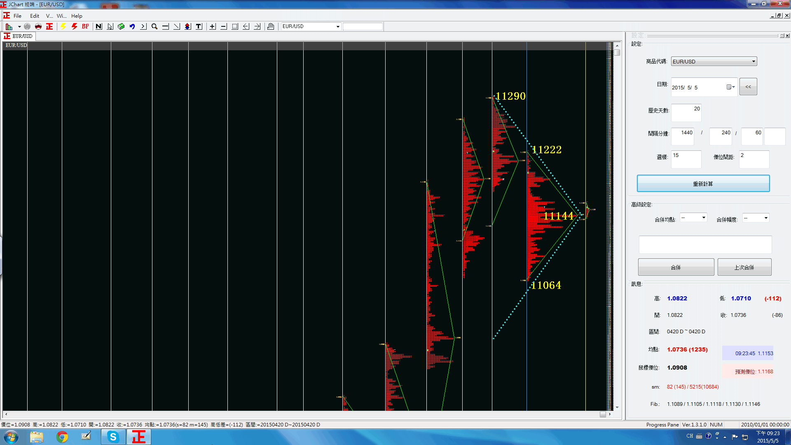The width and height of the screenshot is (791, 445).
Task: Click the bold N toolbar icon
Action: pos(99,26)
